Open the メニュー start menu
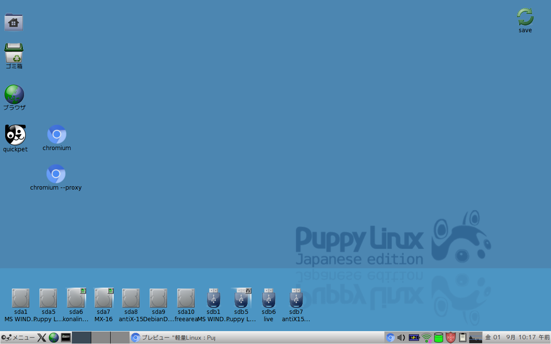 18,338
